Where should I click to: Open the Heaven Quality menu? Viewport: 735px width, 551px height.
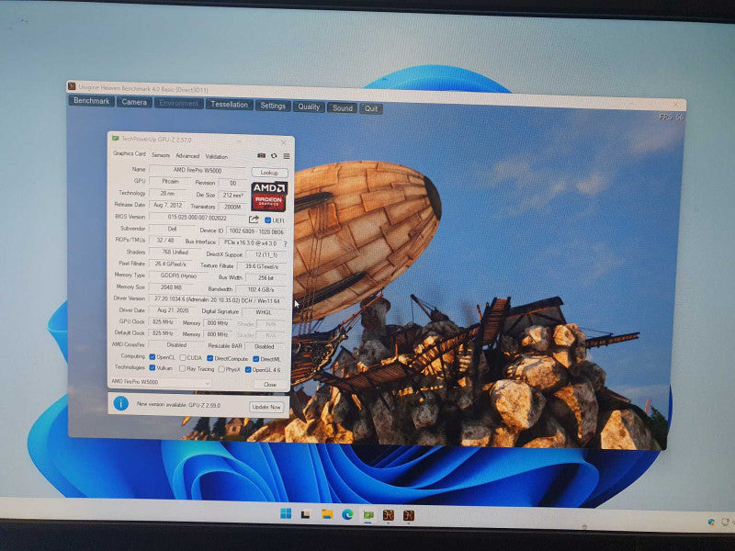tap(309, 107)
